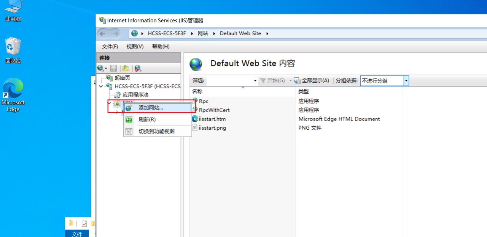Click the large Default Web Site globe icon

196,64
